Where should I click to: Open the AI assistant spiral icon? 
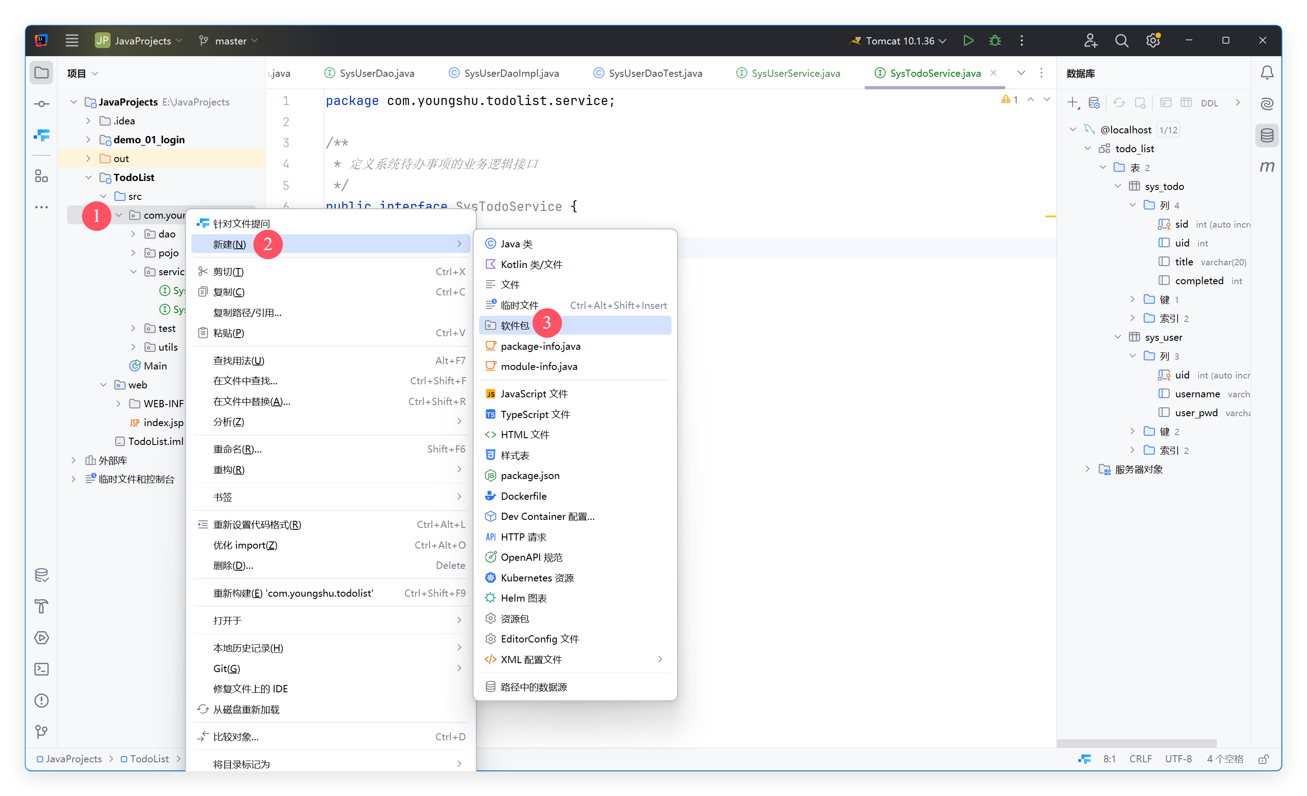click(x=1267, y=104)
